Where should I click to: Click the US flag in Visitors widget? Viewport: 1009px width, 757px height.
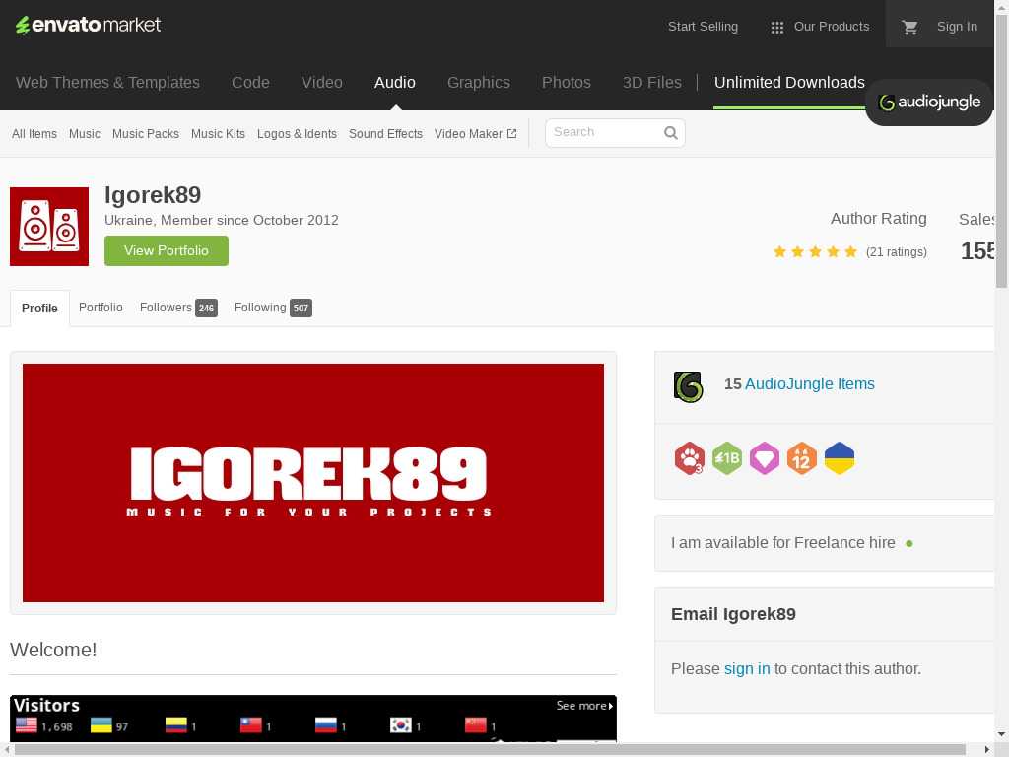[x=27, y=725]
